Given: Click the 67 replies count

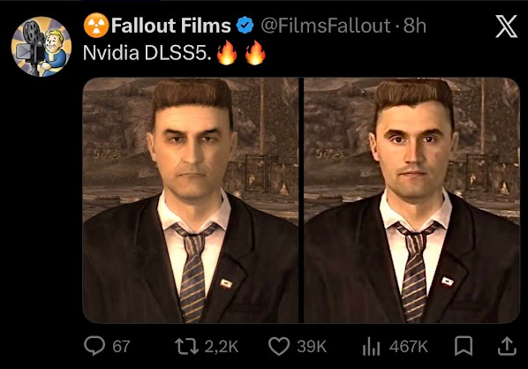Looking at the screenshot, I should click(121, 346).
